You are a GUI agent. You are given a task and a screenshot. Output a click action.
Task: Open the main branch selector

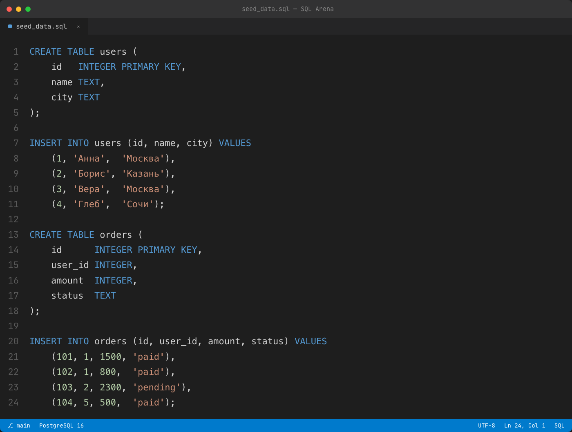tap(19, 425)
